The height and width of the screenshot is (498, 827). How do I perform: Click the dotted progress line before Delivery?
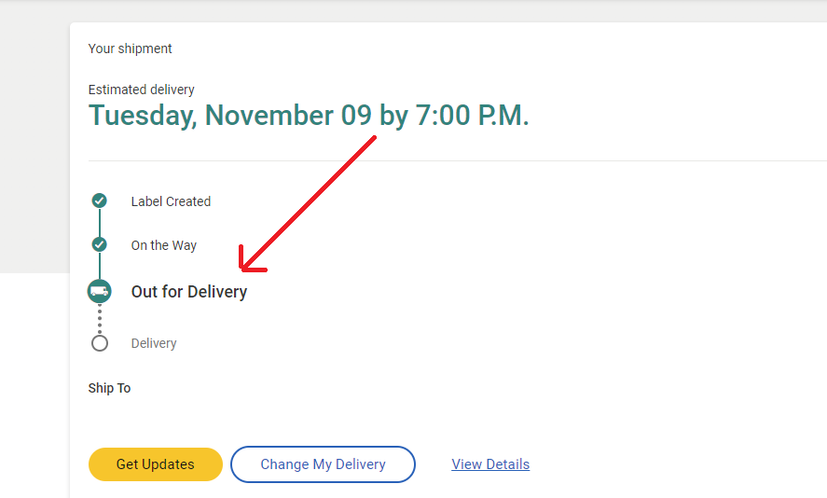tap(99, 319)
